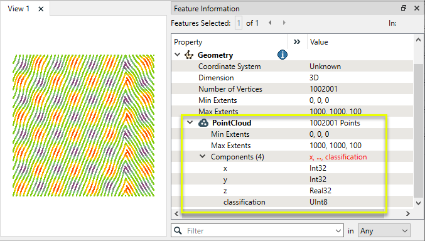Click the Geometry polygon icon
Screen dimensions: 425x241
[189, 55]
